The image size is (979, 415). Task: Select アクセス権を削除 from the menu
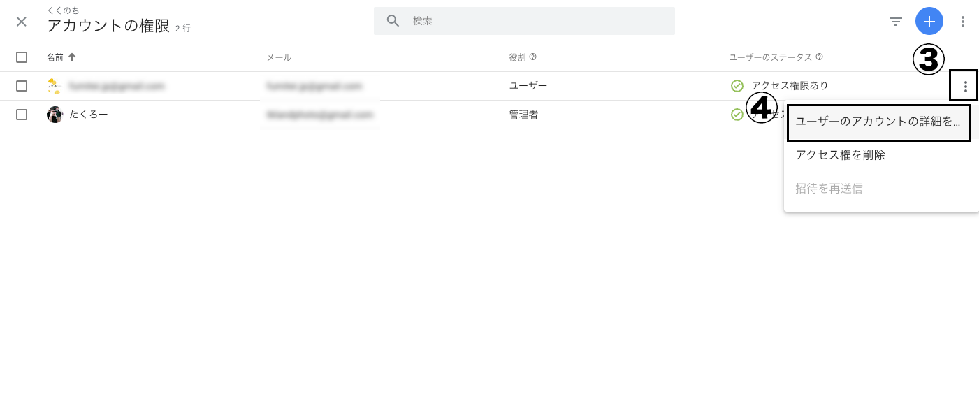coord(840,155)
